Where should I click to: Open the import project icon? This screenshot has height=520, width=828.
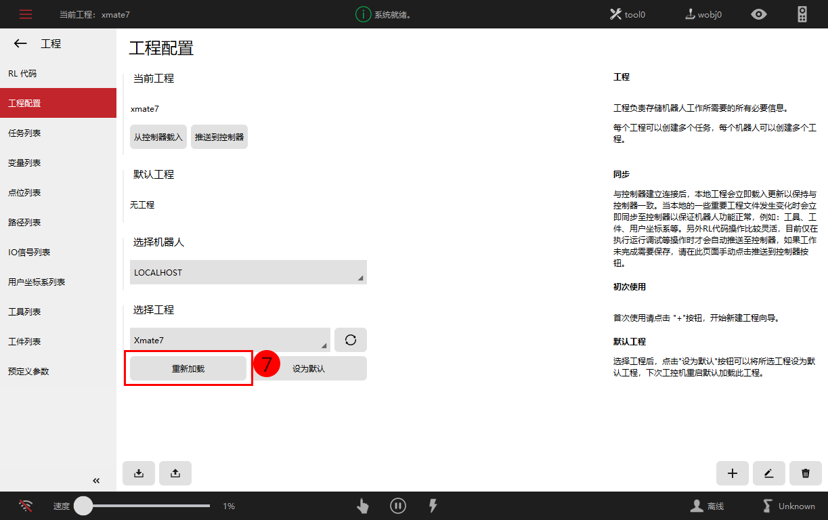pyautogui.click(x=138, y=473)
